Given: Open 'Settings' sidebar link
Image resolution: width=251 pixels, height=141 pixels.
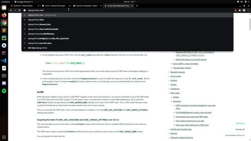Looking at the screenshot, I should tap(173, 134).
